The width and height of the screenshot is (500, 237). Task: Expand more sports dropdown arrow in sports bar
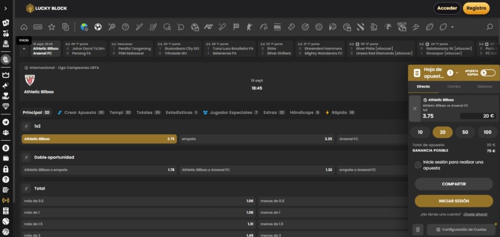click(x=453, y=27)
